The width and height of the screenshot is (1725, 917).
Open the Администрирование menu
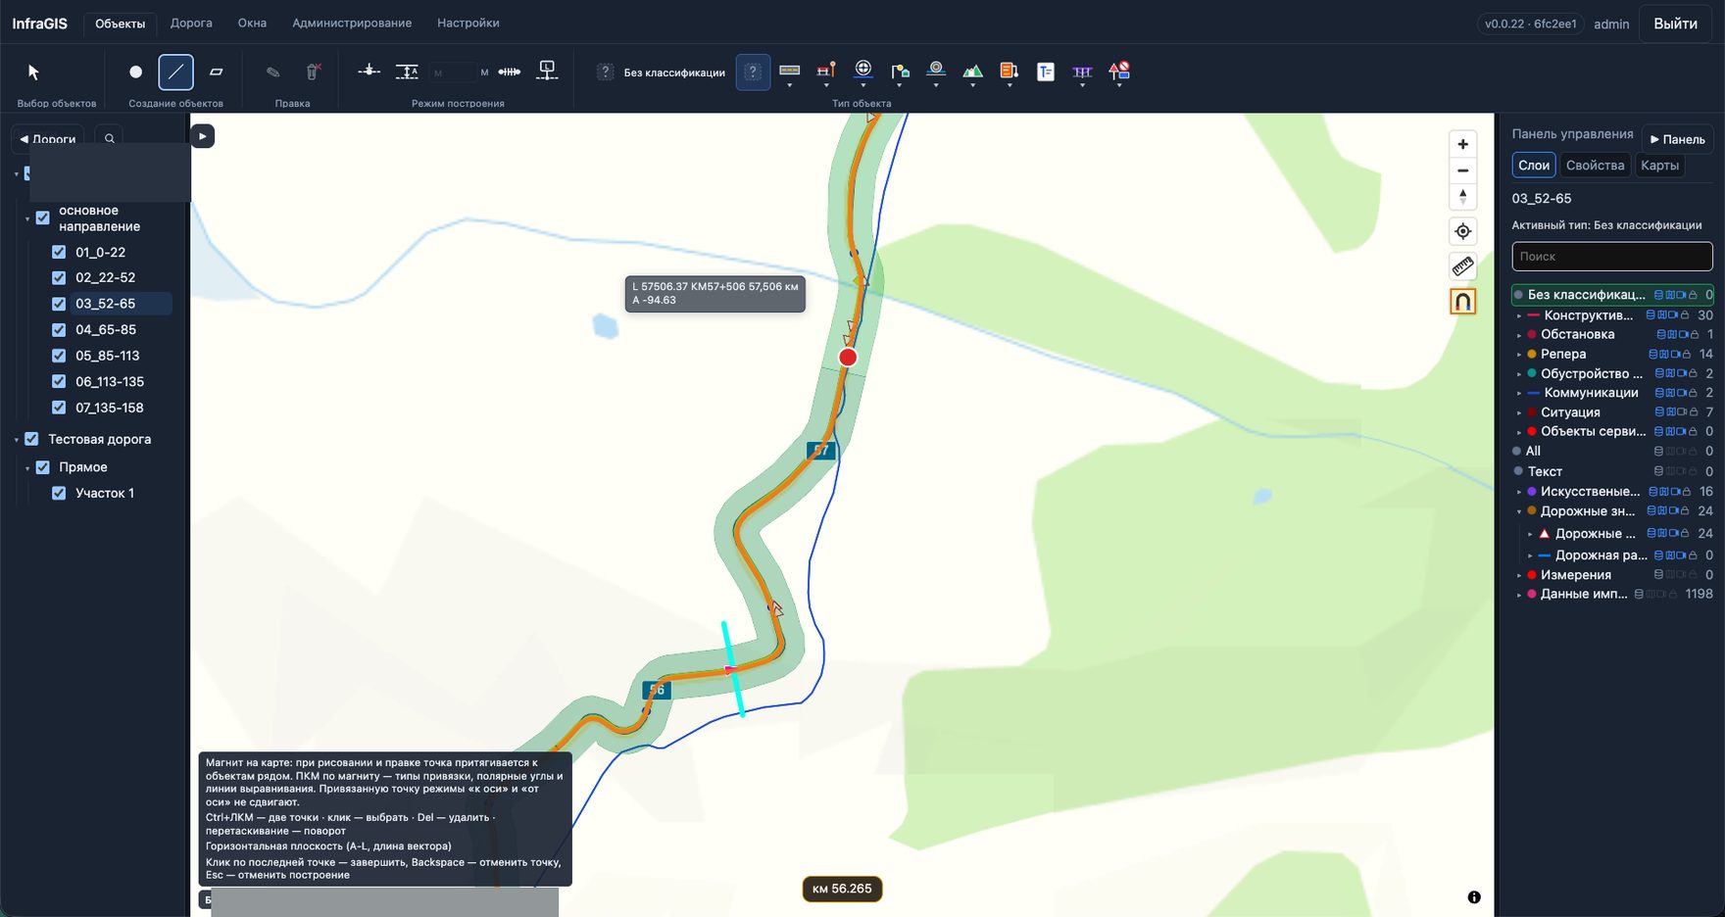352,23
